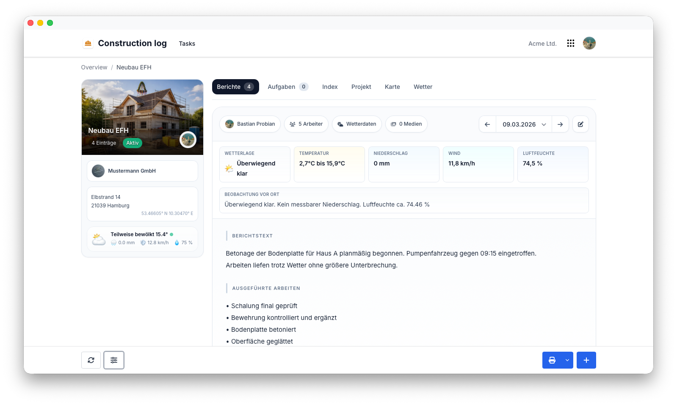Click the Neubau EFH project photo
The image size is (677, 405).
[x=142, y=117]
